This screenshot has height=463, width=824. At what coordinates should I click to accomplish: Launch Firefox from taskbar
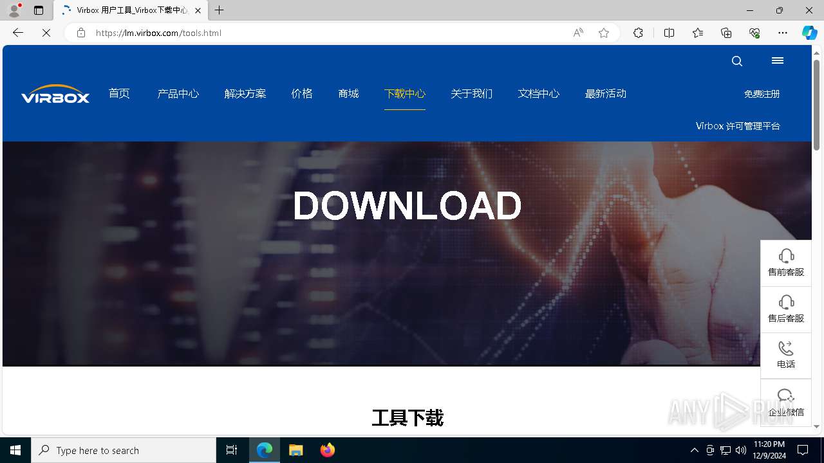(x=328, y=450)
